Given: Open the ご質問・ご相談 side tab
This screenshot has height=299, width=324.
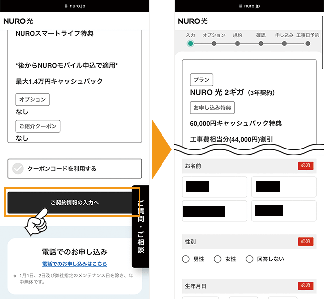Looking at the screenshot, I should (141, 226).
